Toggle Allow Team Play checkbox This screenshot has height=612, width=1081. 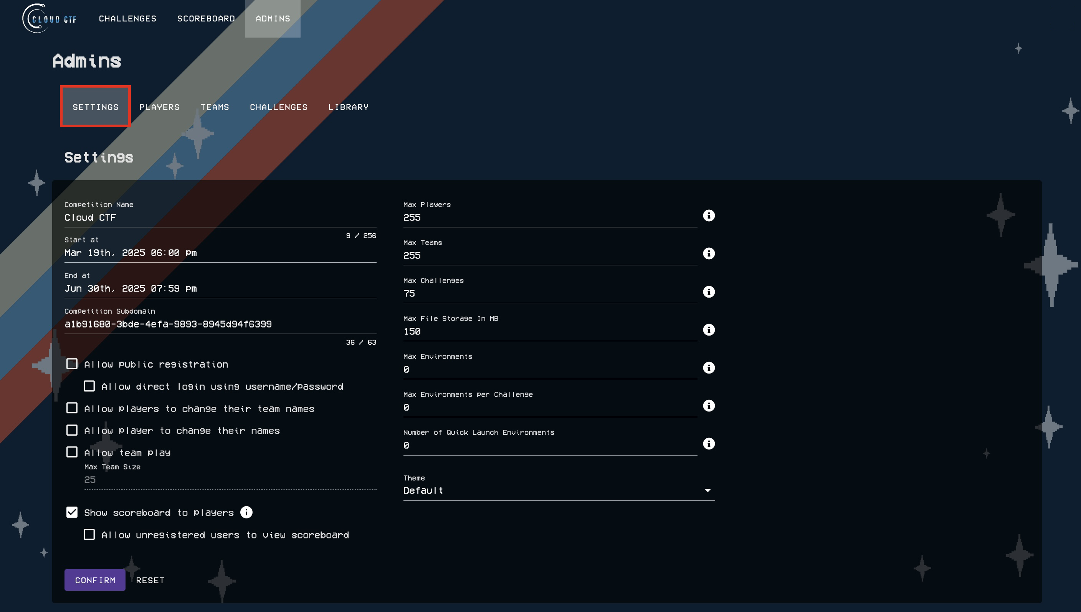72,452
